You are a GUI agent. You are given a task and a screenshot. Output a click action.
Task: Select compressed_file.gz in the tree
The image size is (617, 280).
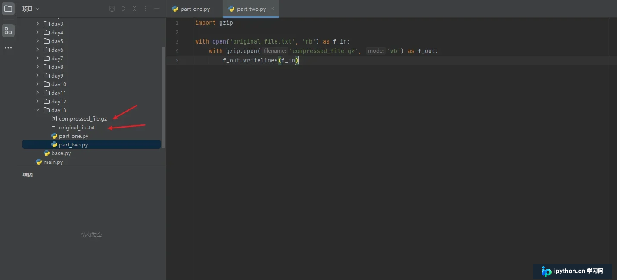(x=83, y=119)
